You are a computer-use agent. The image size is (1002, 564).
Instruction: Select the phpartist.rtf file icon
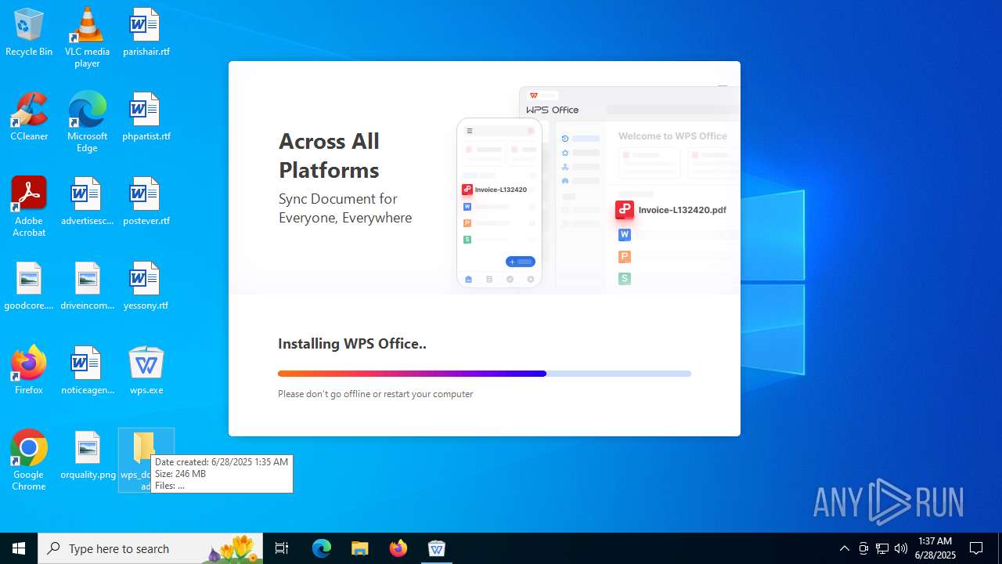pos(146,117)
